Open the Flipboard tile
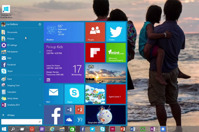This screenshot has height=132, width=199. [x=95, y=52]
